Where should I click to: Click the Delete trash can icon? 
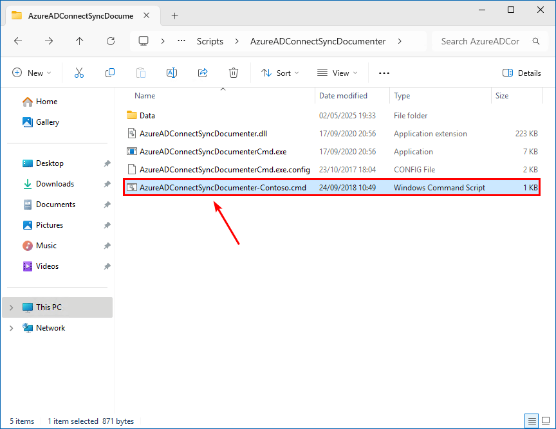(x=234, y=73)
